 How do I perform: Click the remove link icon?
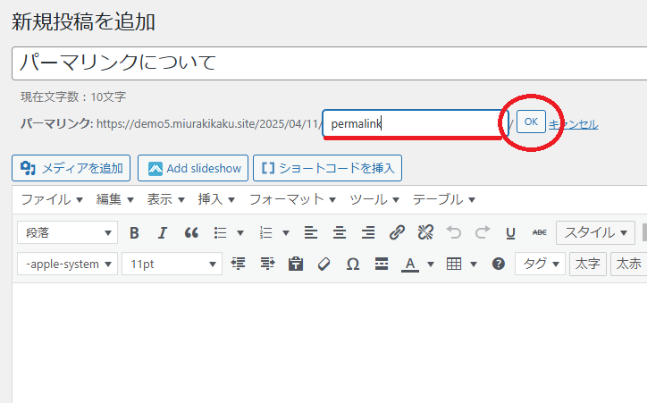[x=425, y=233]
